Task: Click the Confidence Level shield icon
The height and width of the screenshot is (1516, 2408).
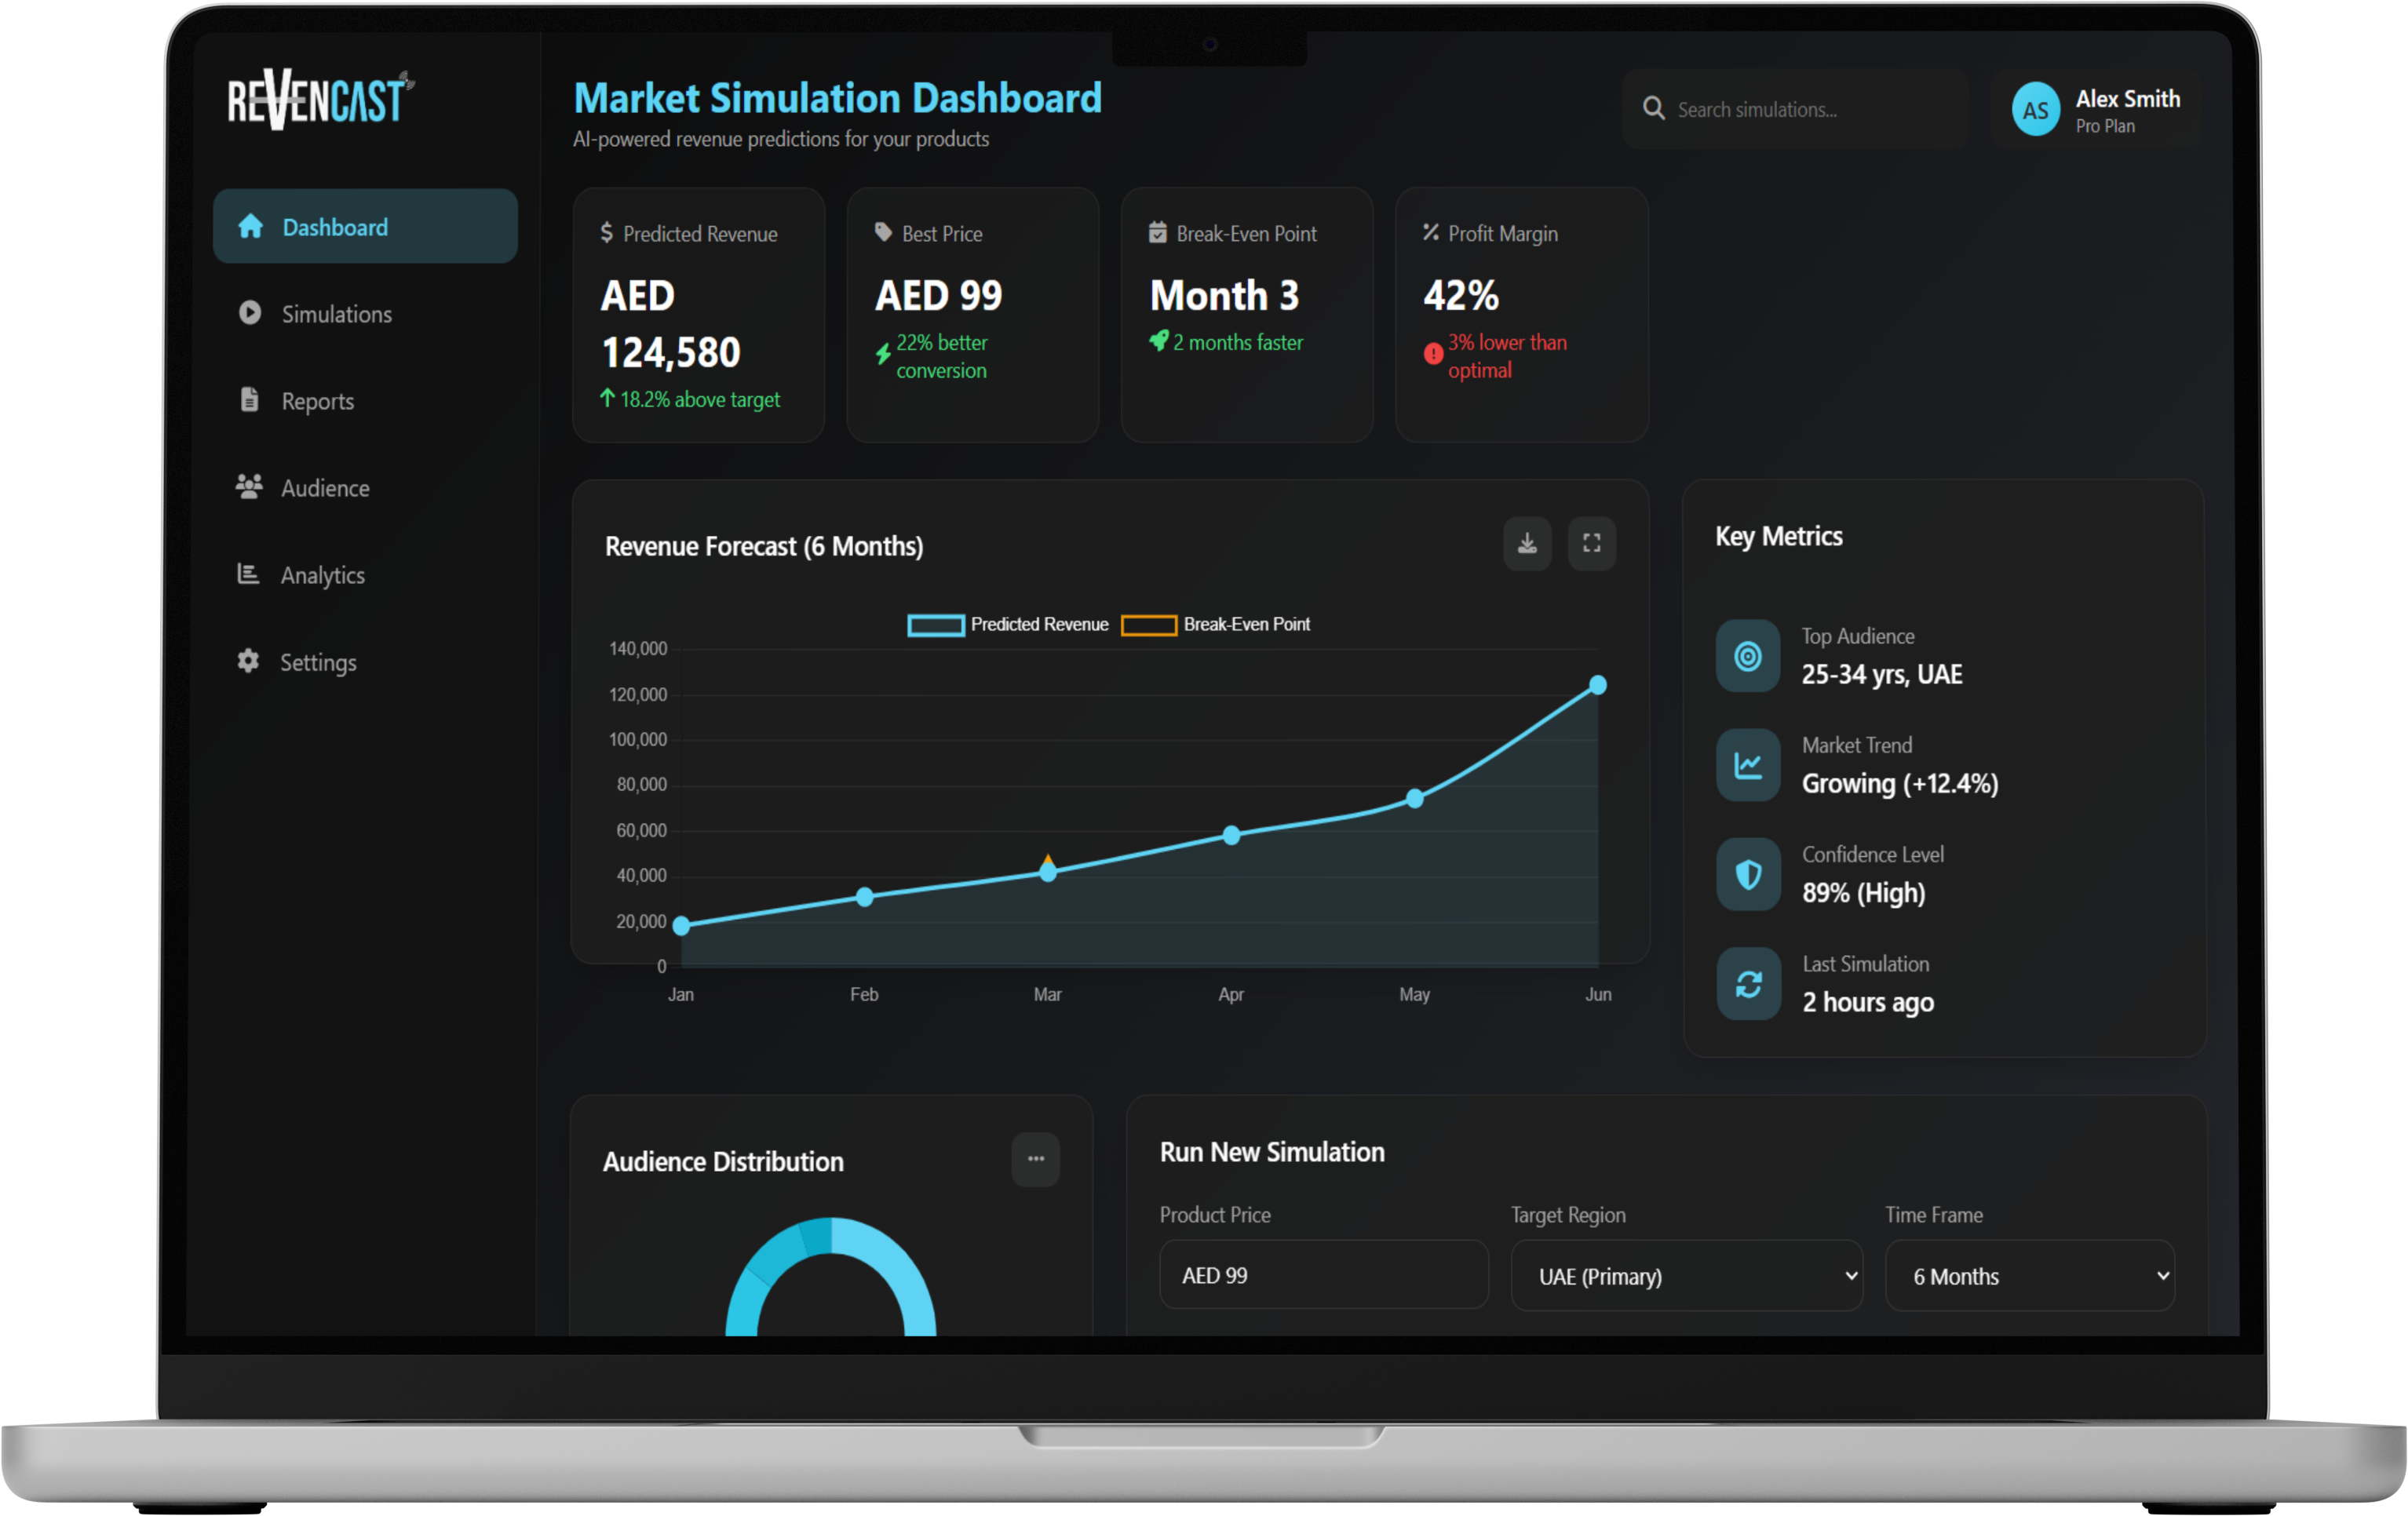Action: [x=1747, y=875]
